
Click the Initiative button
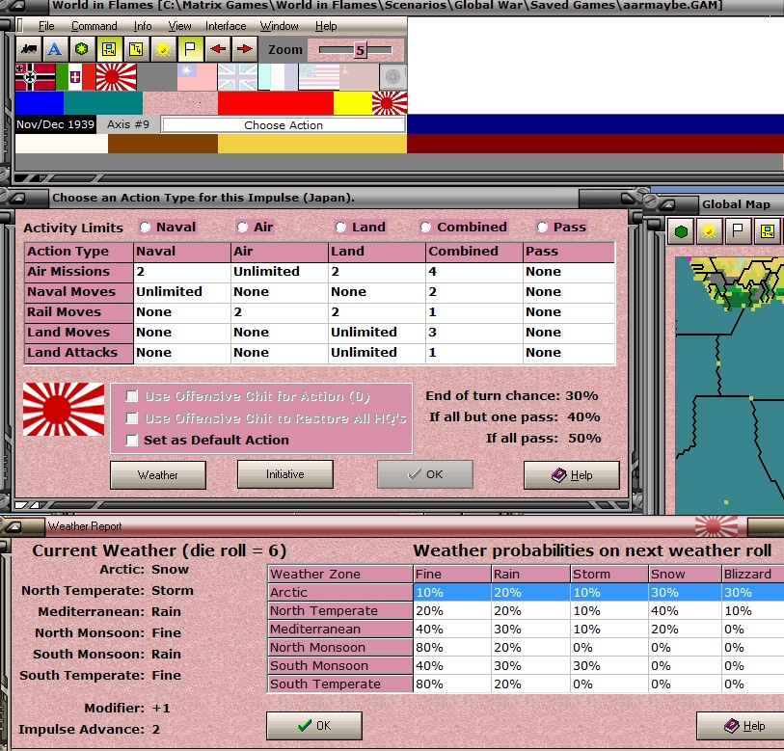tap(285, 474)
